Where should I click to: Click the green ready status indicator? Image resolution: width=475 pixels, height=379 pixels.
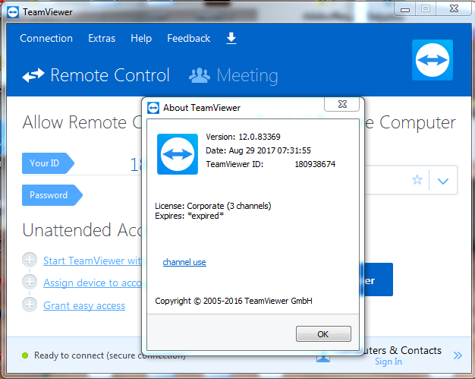[25, 355]
